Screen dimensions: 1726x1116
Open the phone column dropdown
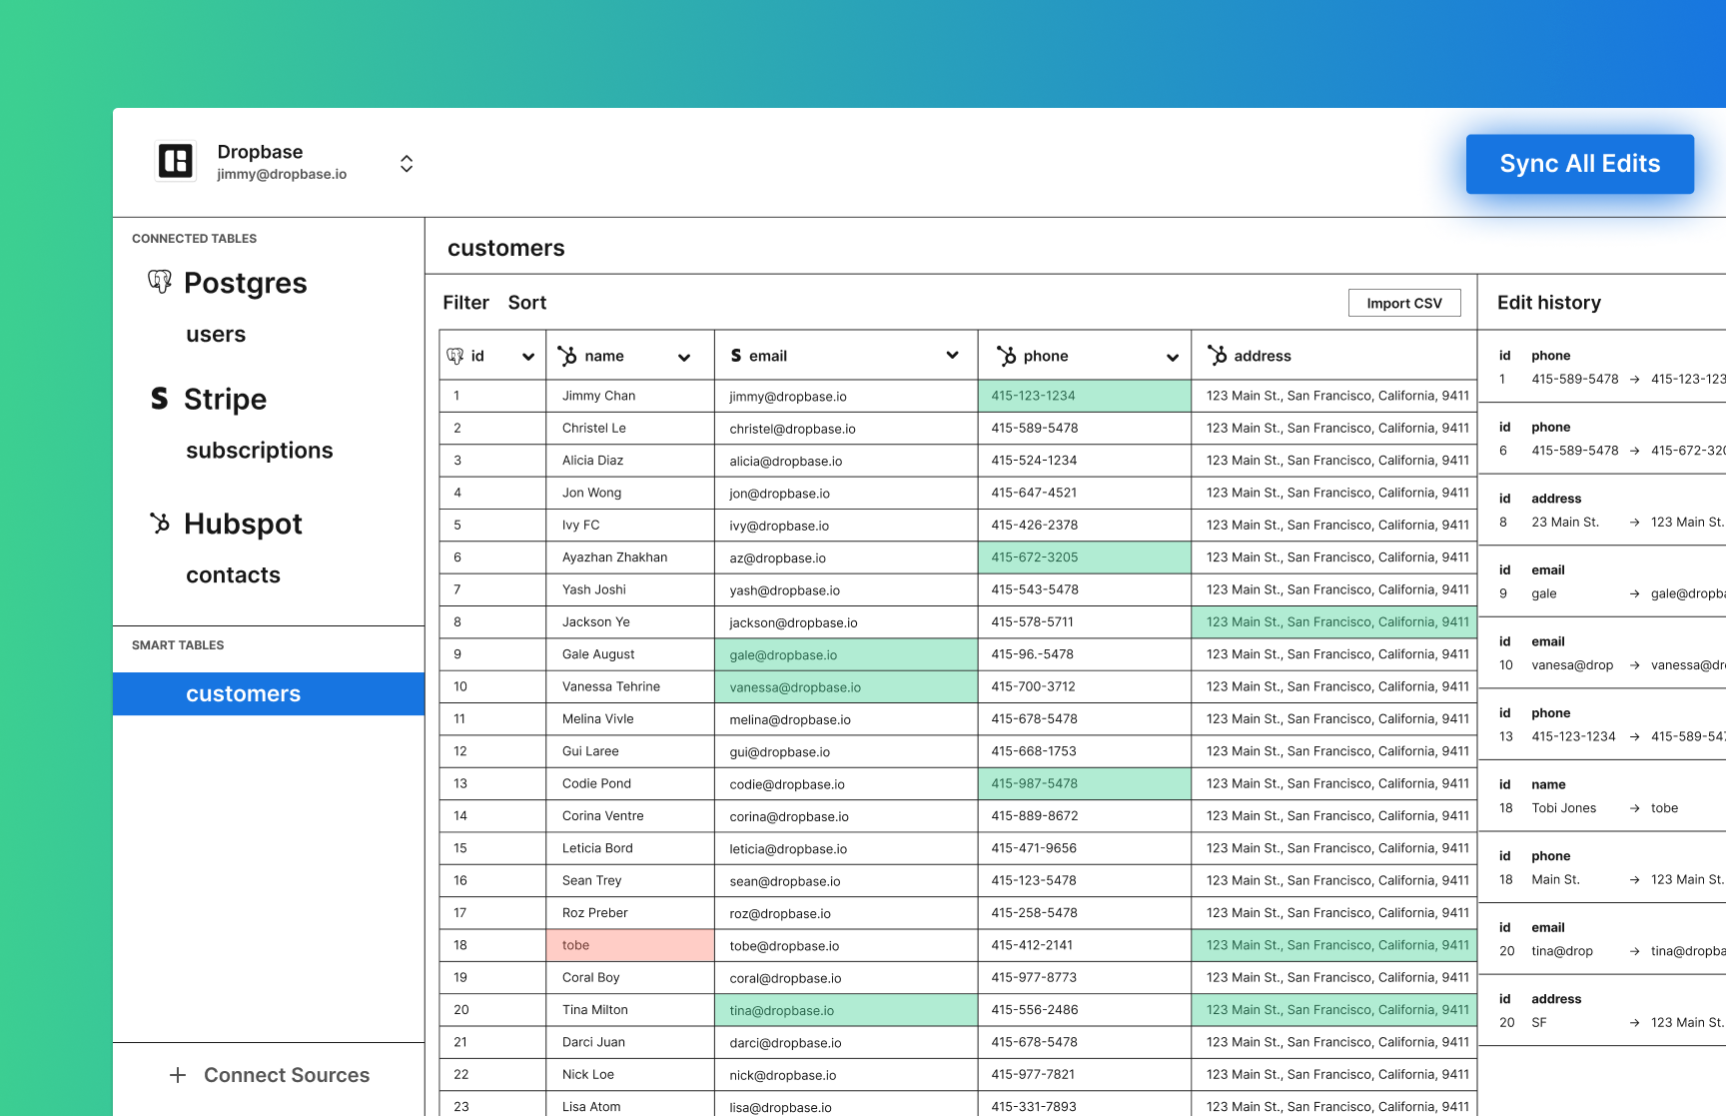point(1171,356)
